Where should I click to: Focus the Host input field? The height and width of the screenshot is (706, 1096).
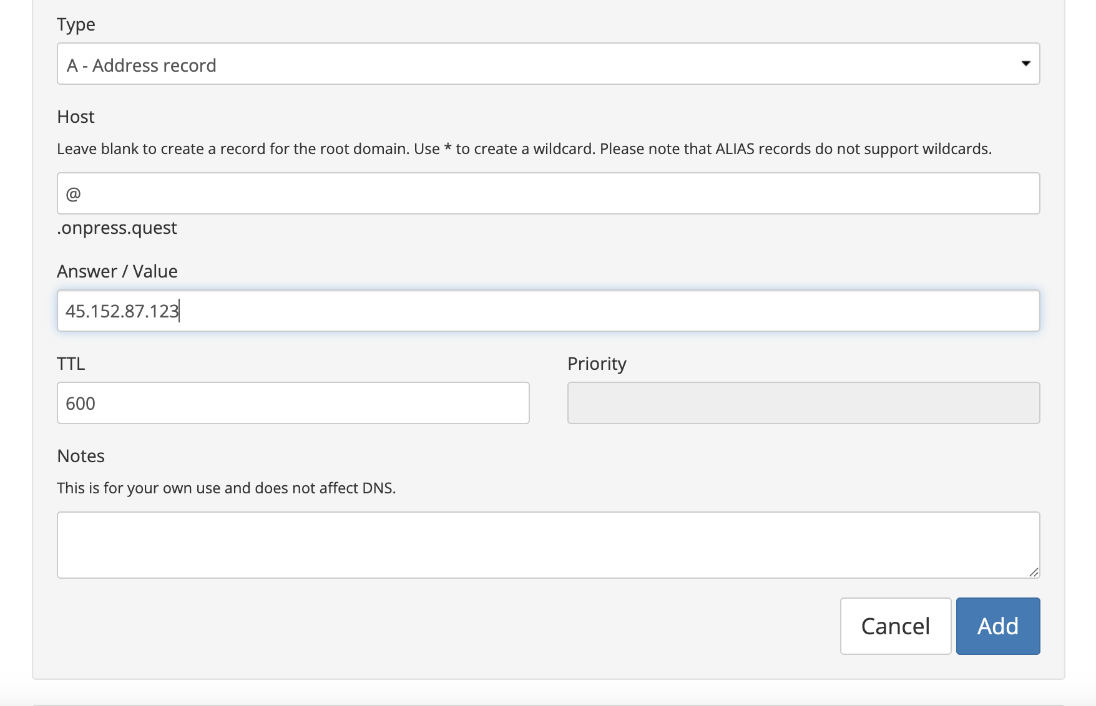[x=548, y=193]
